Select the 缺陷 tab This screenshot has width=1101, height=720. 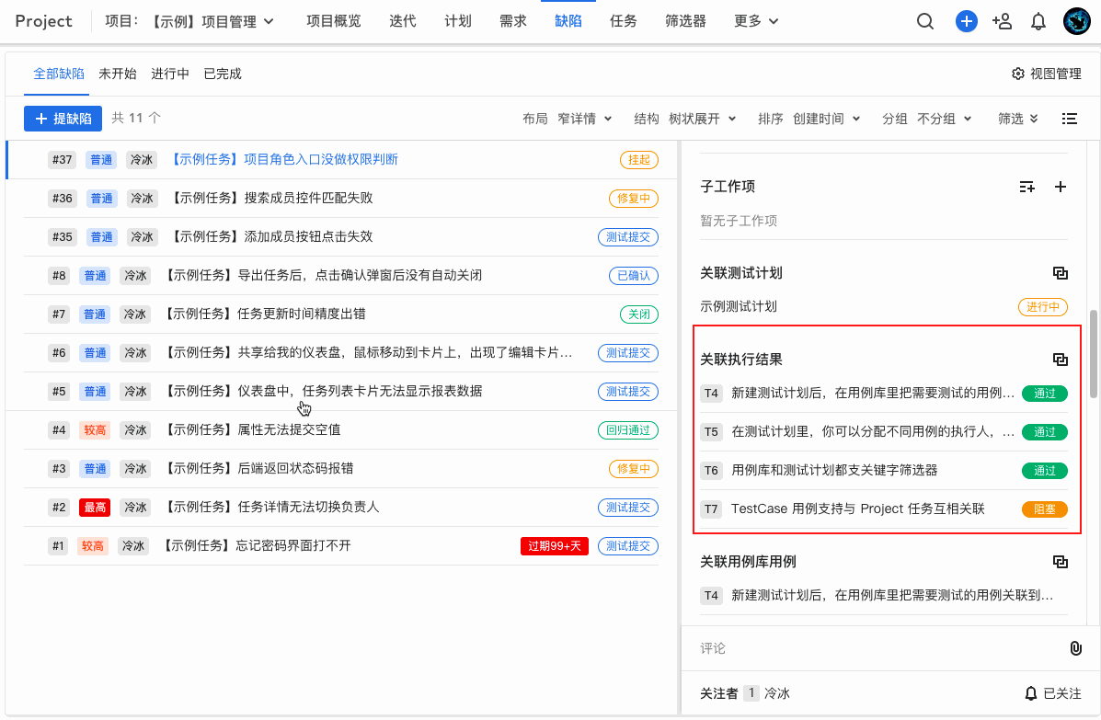pyautogui.click(x=568, y=21)
